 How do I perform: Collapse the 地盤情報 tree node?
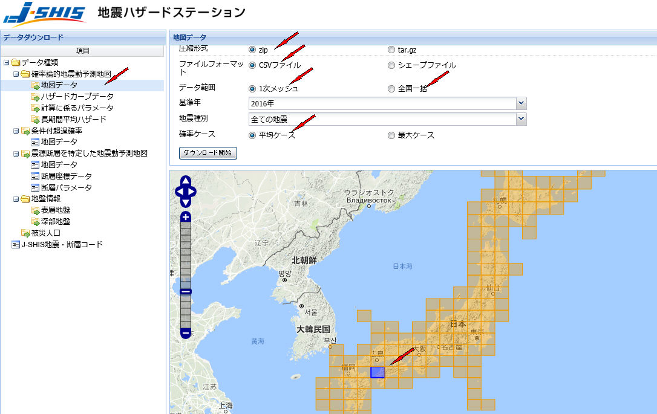16,199
